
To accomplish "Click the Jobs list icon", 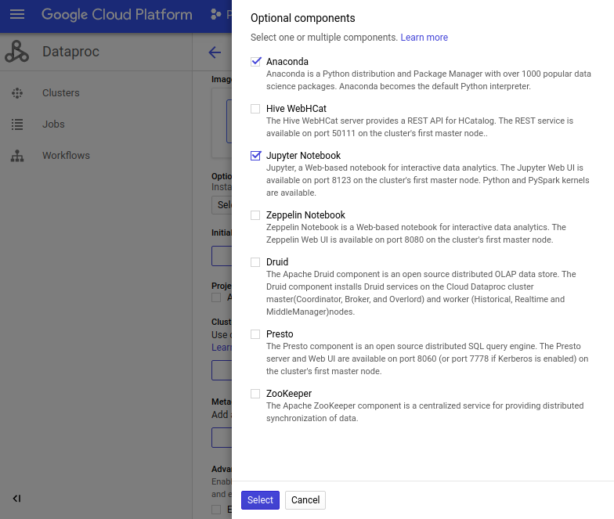I will coord(17,124).
